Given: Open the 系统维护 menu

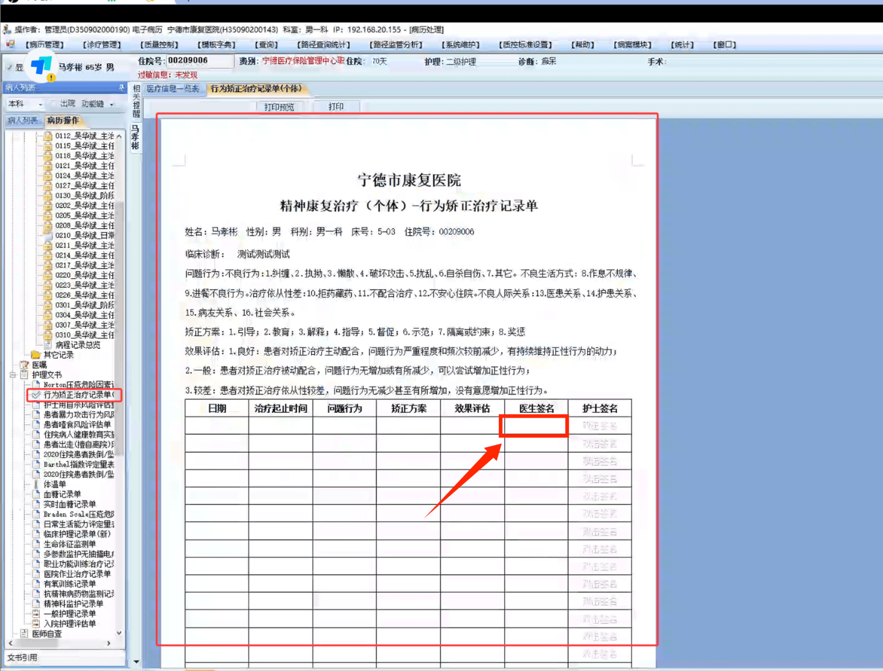Looking at the screenshot, I should (460, 45).
